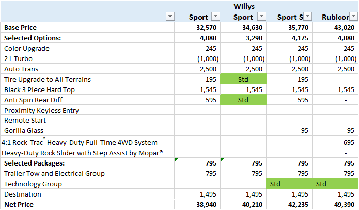Select Anti Spin Rear Diff label
Screen dimensions: 359x210
click(33, 100)
